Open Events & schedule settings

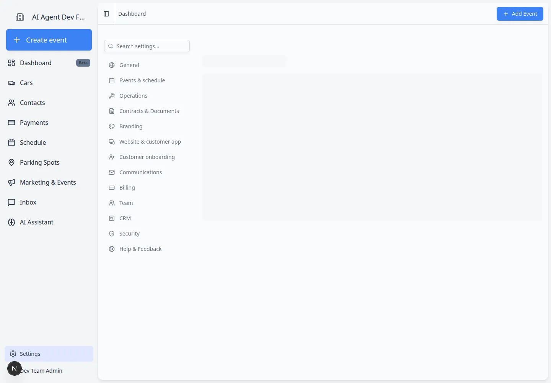[x=147, y=80]
